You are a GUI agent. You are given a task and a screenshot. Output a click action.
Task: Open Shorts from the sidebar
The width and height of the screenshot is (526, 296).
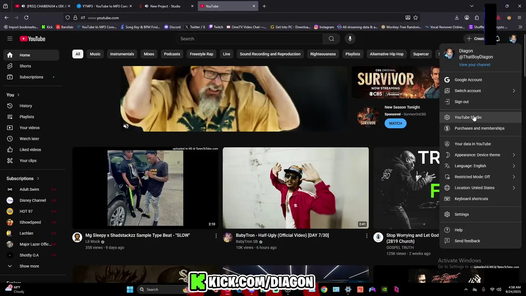pos(31,66)
